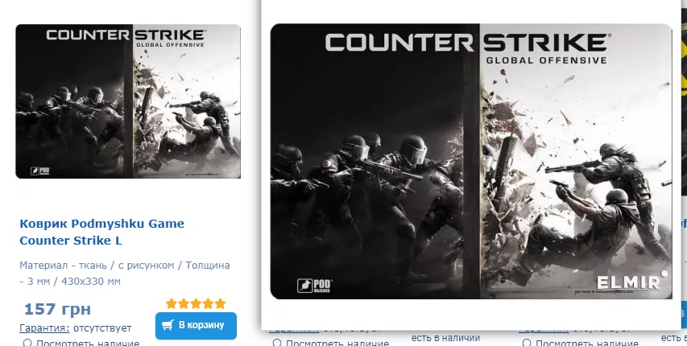Add mousepad to cart with В корзину
The height and width of the screenshot is (346, 687).
click(196, 325)
